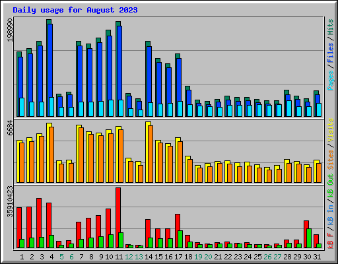Click the blue files bar for day 9
The width and height of the screenshot is (338, 264).
coord(100,72)
